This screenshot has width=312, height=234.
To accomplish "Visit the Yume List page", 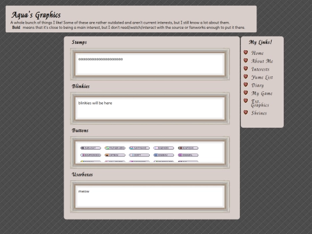I will tap(262, 77).
